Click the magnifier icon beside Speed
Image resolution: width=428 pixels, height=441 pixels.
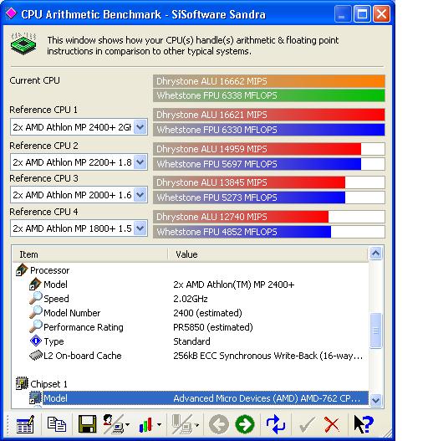coord(35,298)
